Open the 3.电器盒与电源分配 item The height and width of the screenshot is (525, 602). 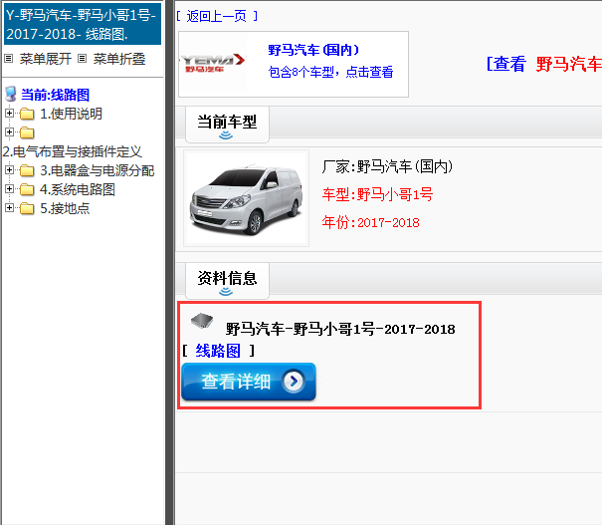tap(98, 170)
